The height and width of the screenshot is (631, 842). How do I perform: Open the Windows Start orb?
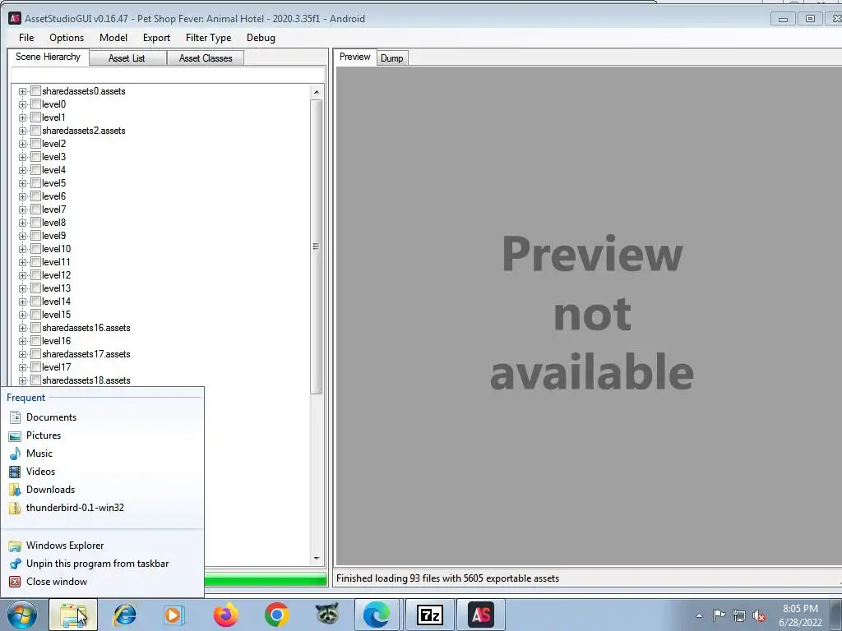(22, 615)
